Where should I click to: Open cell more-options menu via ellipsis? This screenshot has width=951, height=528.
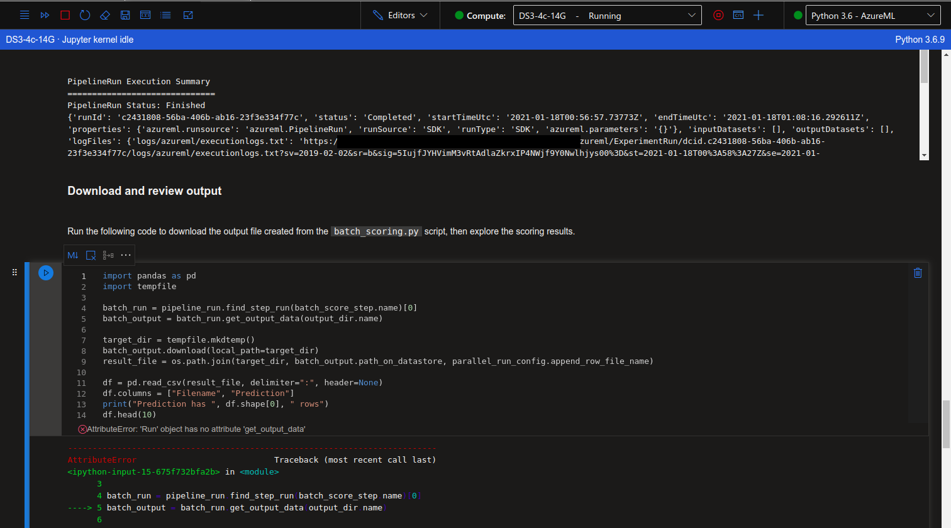(126, 255)
